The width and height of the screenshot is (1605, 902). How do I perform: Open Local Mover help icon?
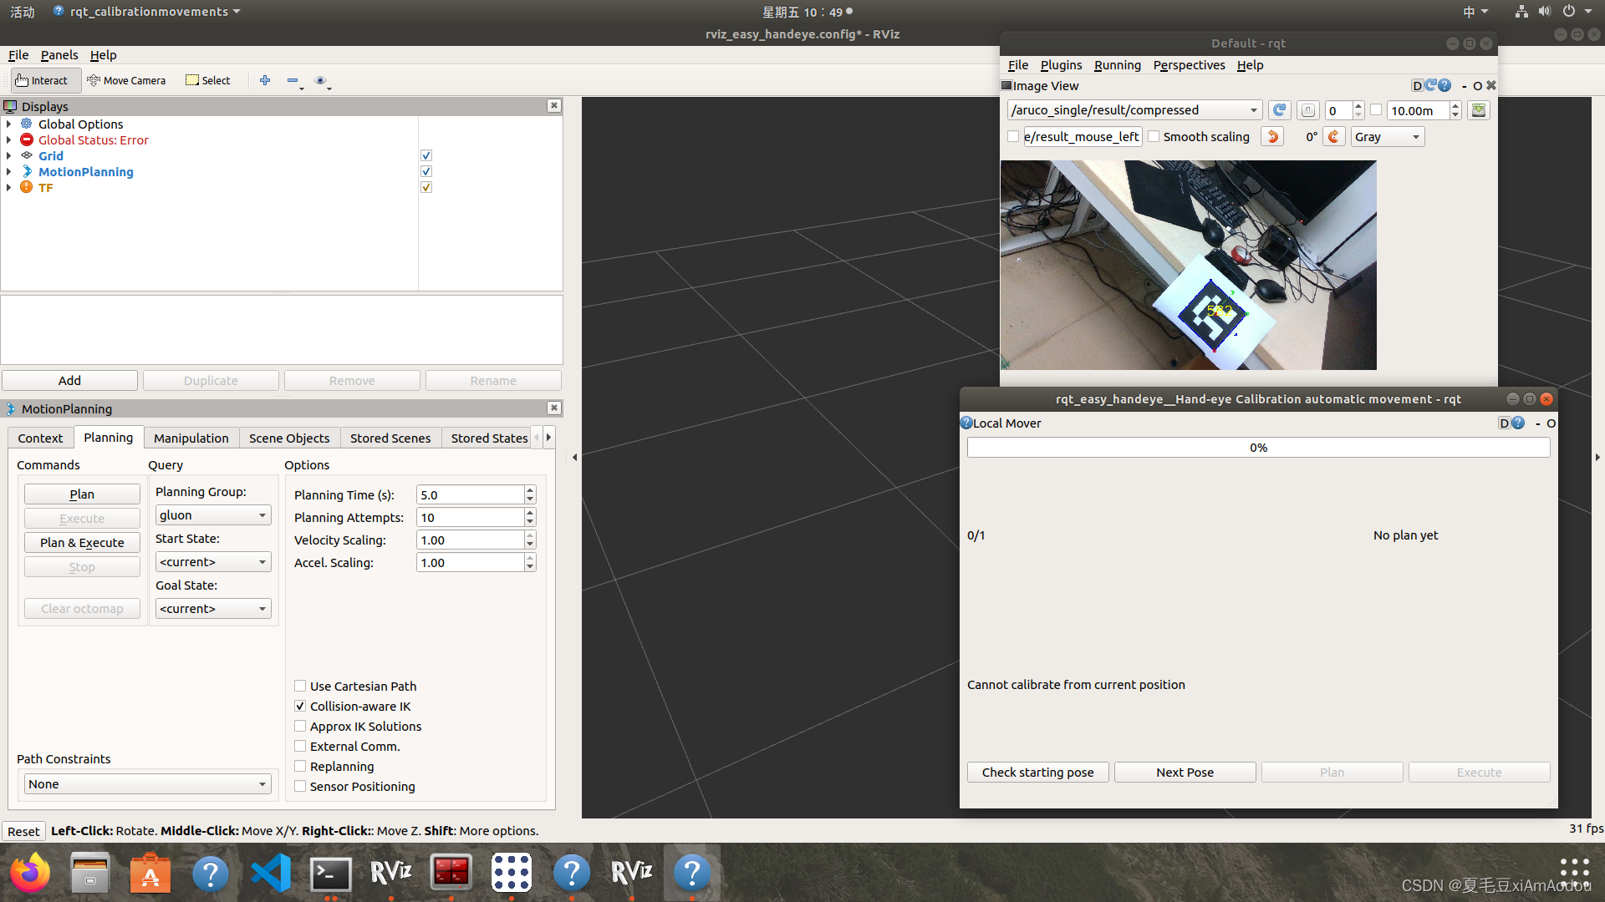[x=1518, y=423]
